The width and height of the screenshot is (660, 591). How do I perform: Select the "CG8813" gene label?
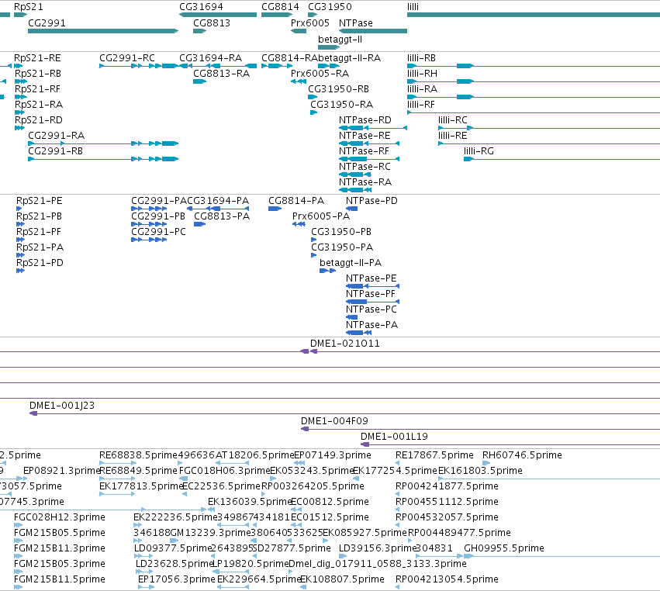pyautogui.click(x=212, y=23)
